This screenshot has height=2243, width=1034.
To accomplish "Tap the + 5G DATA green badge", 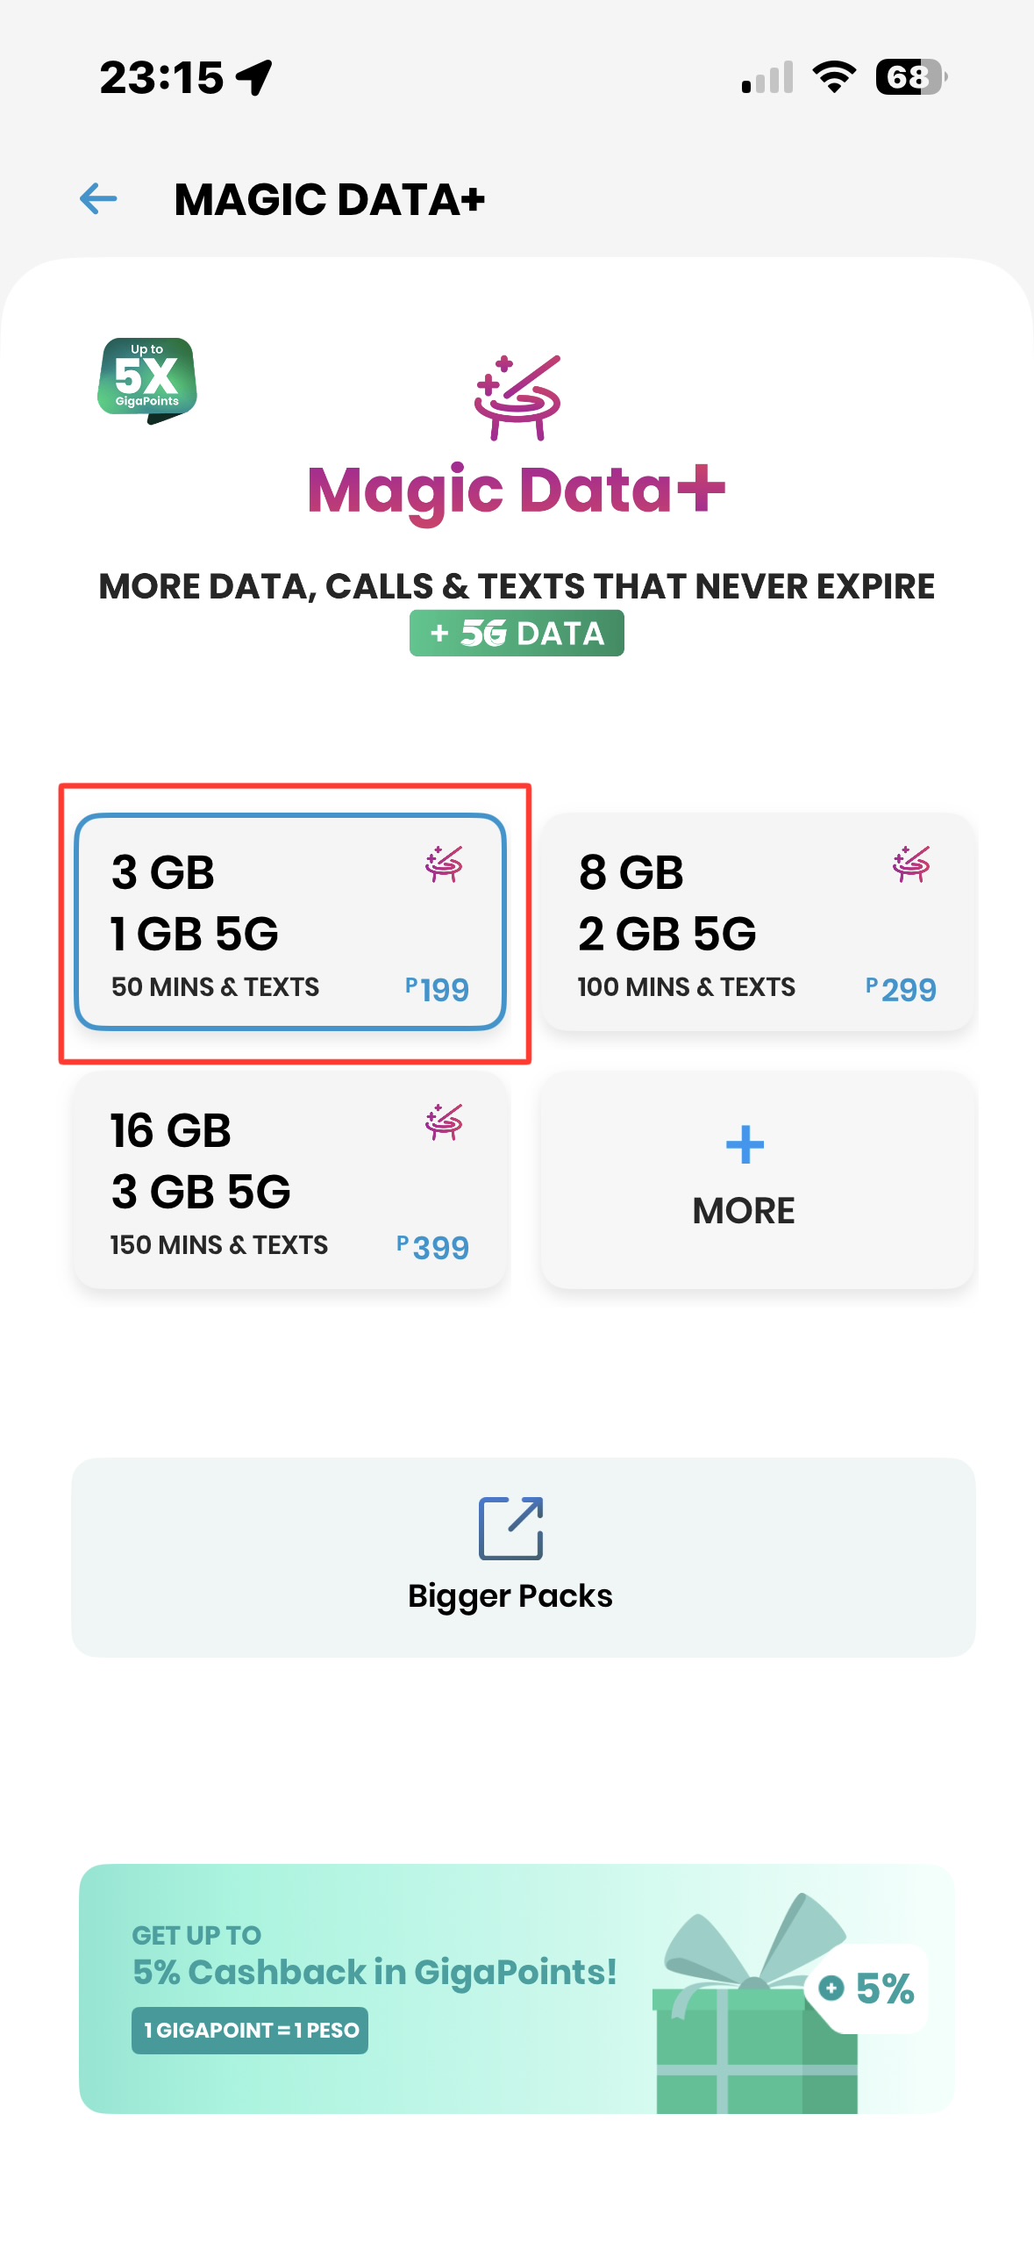I will tap(517, 633).
